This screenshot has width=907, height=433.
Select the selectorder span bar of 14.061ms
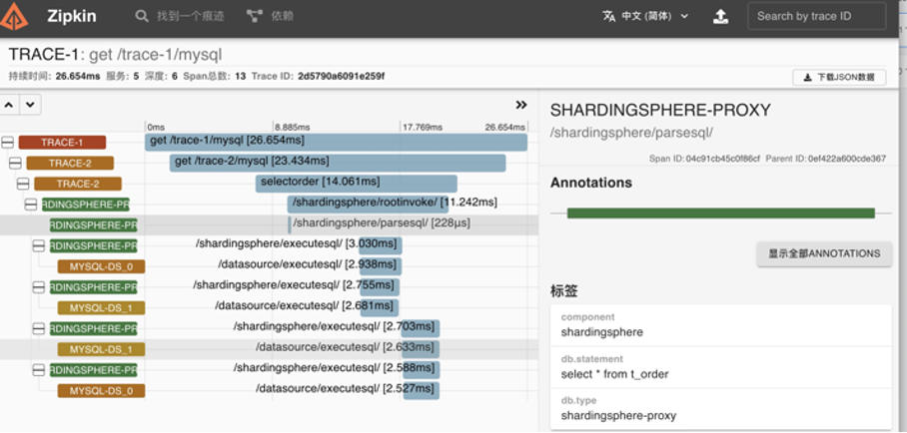(356, 183)
